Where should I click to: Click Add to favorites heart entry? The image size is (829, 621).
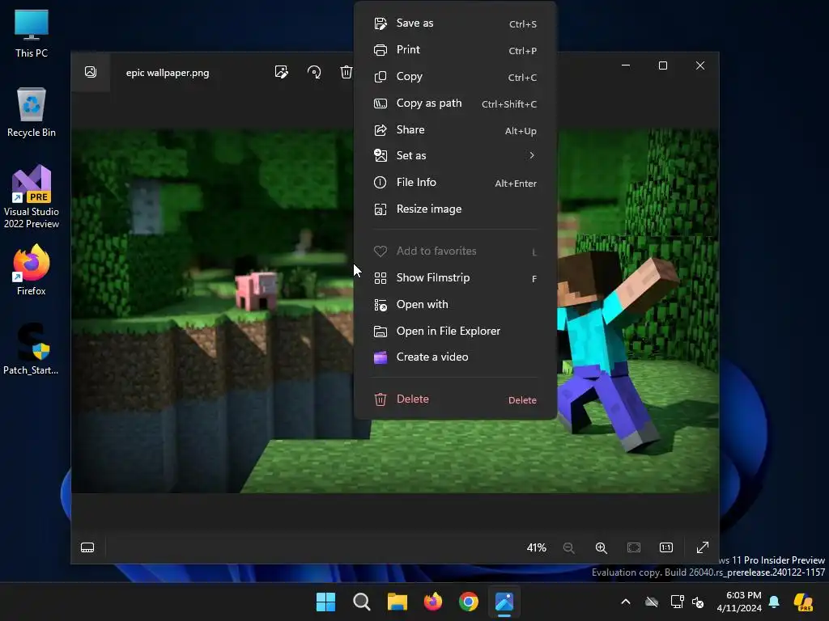[455, 251]
